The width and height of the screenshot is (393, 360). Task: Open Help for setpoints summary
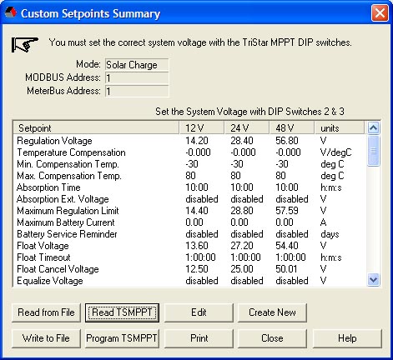(x=347, y=338)
